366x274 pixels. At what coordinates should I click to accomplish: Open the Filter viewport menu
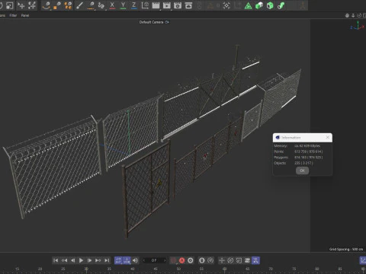click(x=13, y=15)
